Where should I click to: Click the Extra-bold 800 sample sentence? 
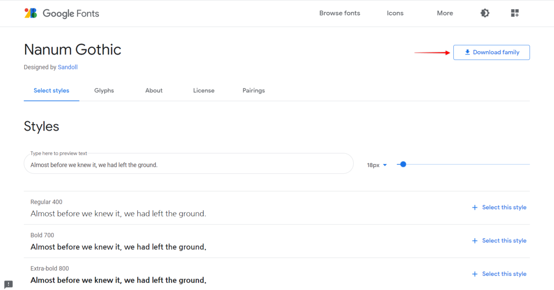pos(118,280)
